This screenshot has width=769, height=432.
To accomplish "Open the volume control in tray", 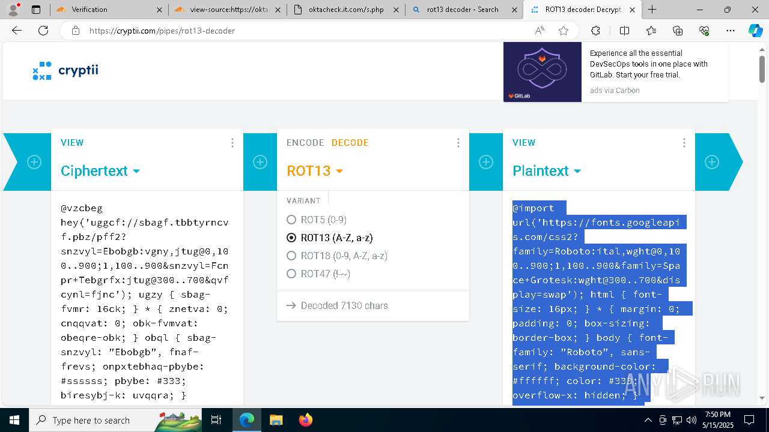I will (691, 420).
